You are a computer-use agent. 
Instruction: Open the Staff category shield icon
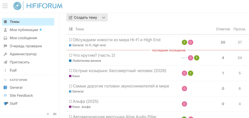(x=5, y=104)
